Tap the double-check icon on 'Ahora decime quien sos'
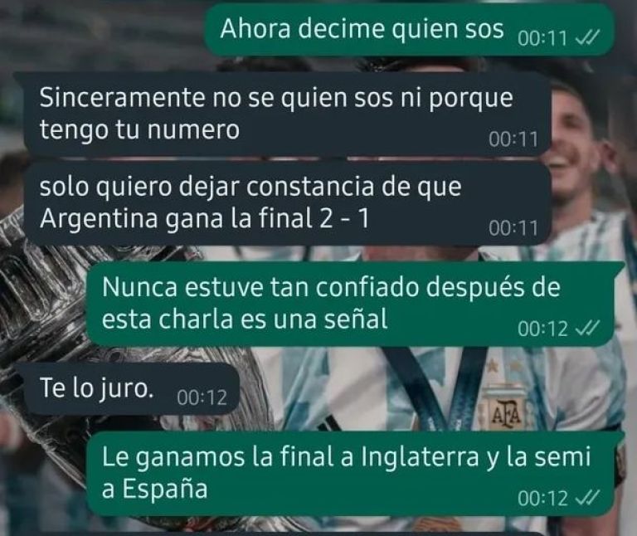Viewport: 637px width, 536px height. pyautogui.click(x=588, y=39)
